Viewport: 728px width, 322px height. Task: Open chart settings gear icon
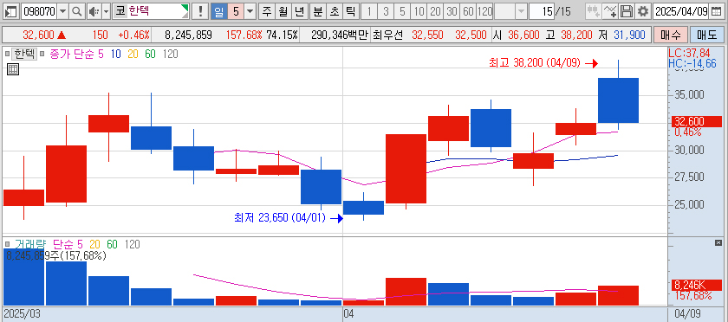pos(642,11)
